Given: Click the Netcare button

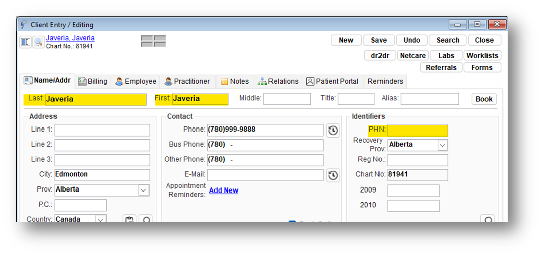Looking at the screenshot, I should click(412, 56).
